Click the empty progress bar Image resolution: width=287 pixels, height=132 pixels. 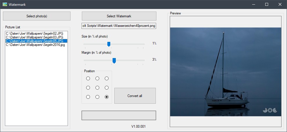tap(119, 115)
